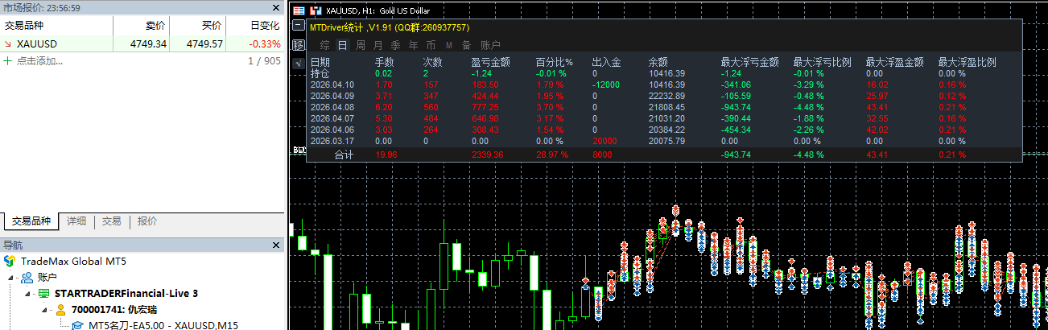Click the chart trade-panel icon beside XAUUSD title
This screenshot has width=1048, height=330.
point(316,11)
